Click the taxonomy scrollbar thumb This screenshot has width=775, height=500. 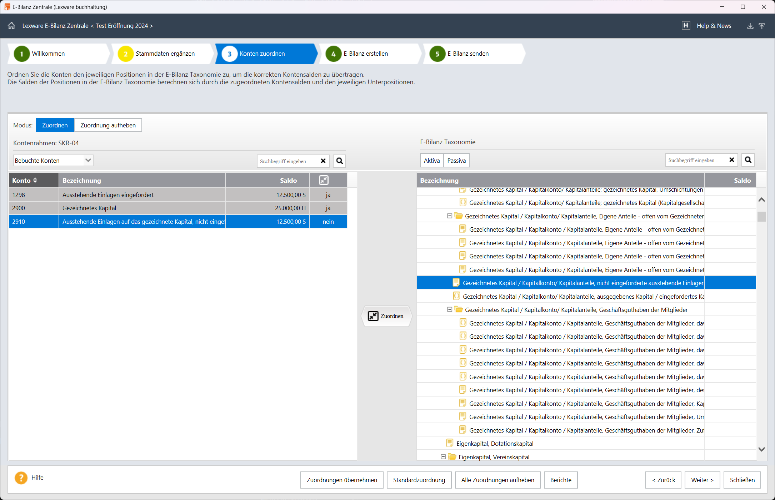pos(761,216)
